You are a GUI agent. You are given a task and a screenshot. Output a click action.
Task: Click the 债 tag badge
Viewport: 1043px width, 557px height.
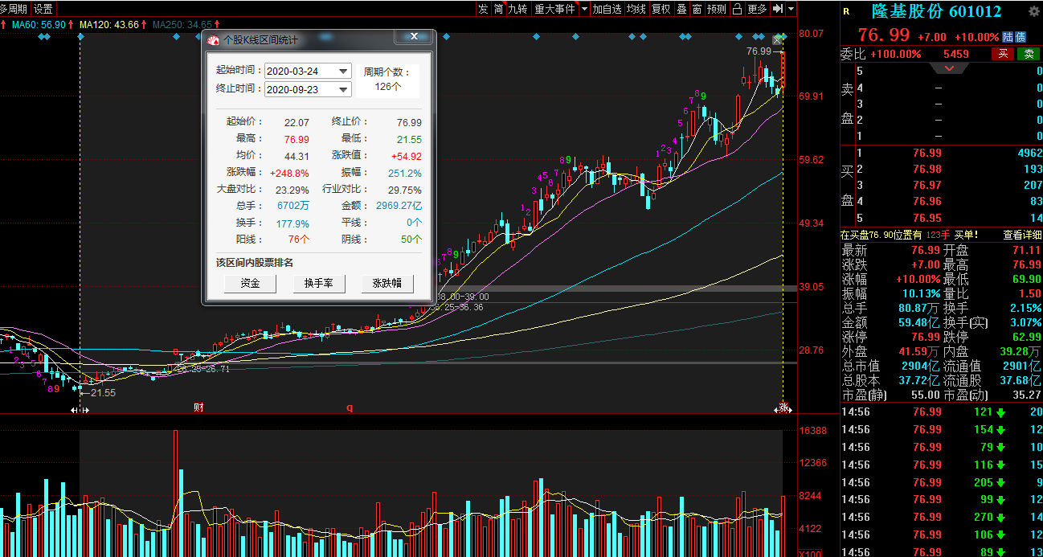click(x=1021, y=37)
